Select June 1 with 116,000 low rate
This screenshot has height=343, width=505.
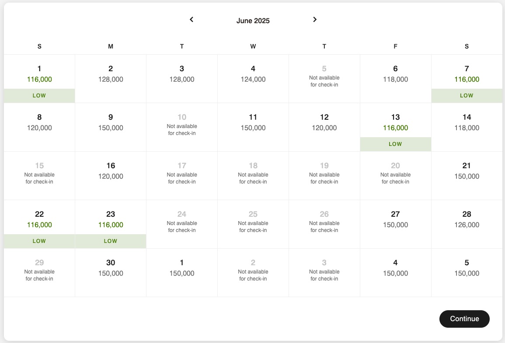point(39,79)
